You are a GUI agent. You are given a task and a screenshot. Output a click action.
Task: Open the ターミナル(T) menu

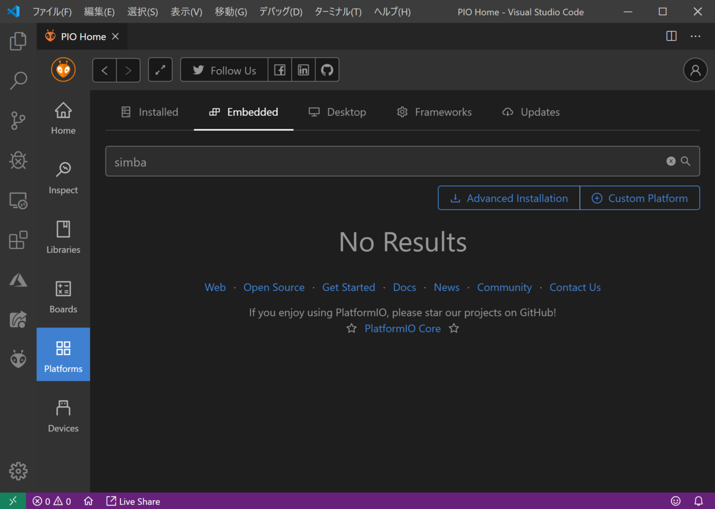click(x=338, y=12)
